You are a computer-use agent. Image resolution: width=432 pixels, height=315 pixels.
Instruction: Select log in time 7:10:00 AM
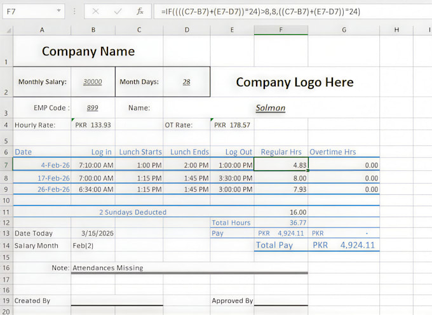tap(93, 165)
